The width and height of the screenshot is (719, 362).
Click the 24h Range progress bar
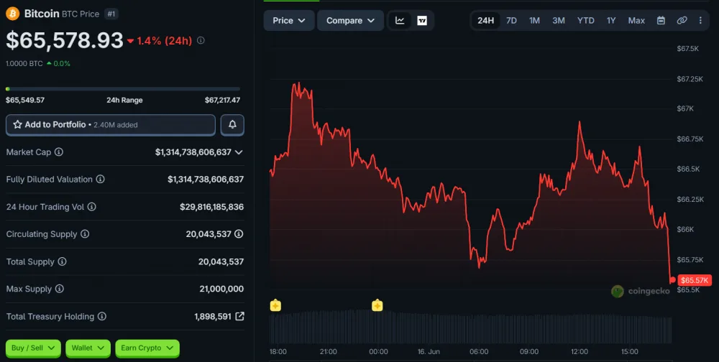[123, 89]
